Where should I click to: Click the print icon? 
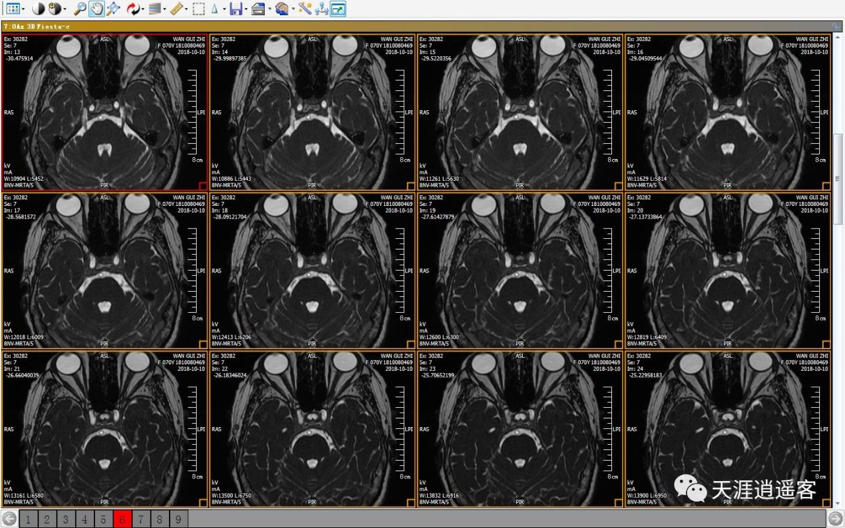pyautogui.click(x=258, y=9)
